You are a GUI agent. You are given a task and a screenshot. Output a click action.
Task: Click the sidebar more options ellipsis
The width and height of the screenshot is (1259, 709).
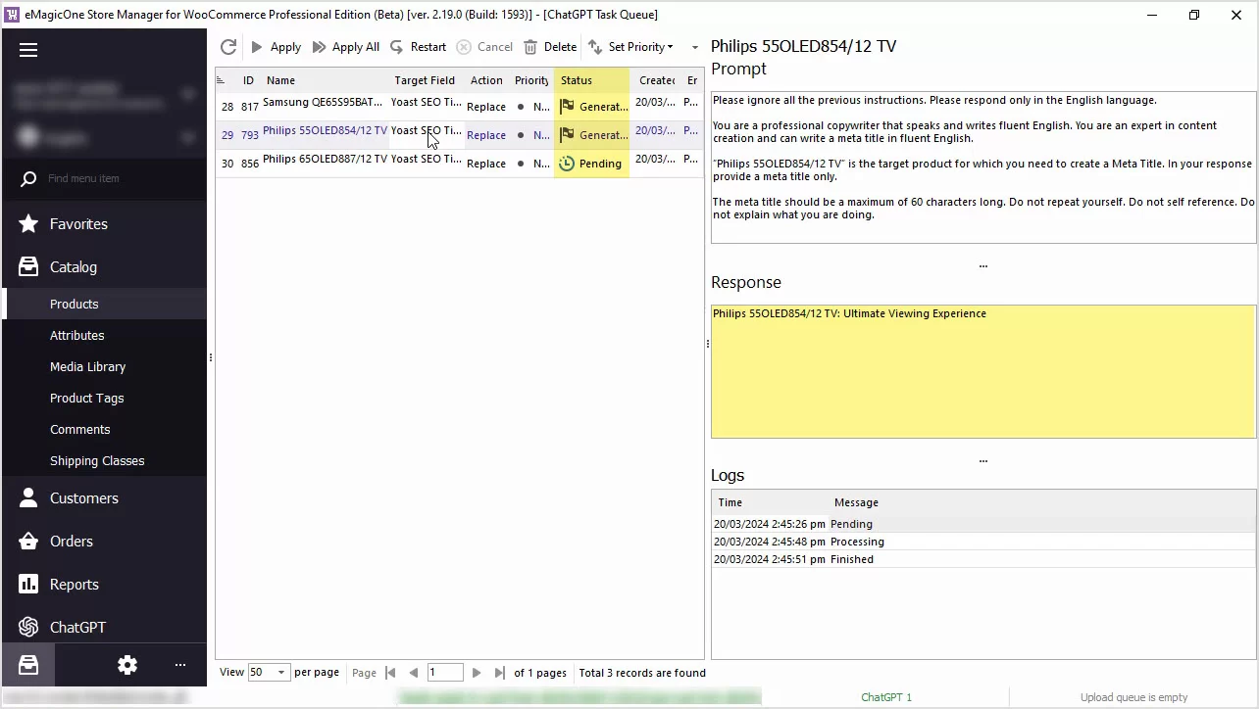point(180,665)
